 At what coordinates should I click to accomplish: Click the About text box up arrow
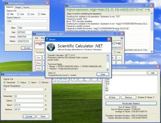pyautogui.click(x=108, y=55)
